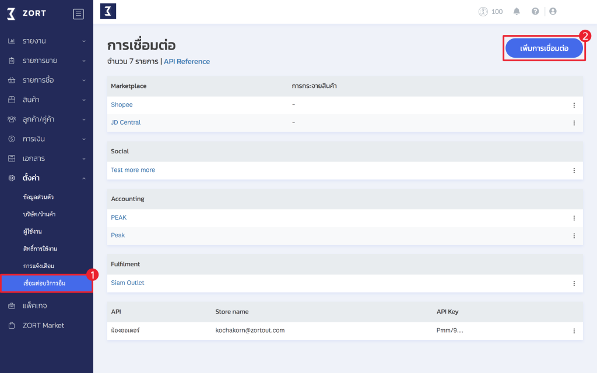597x373 pixels.
Task: Open the uppercase PEAK accounting link
Action: (119, 218)
